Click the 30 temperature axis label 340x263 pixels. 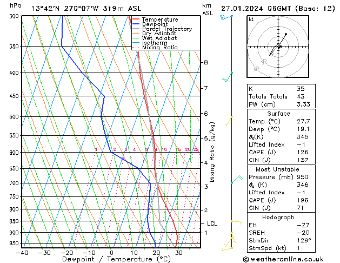(x=179, y=253)
